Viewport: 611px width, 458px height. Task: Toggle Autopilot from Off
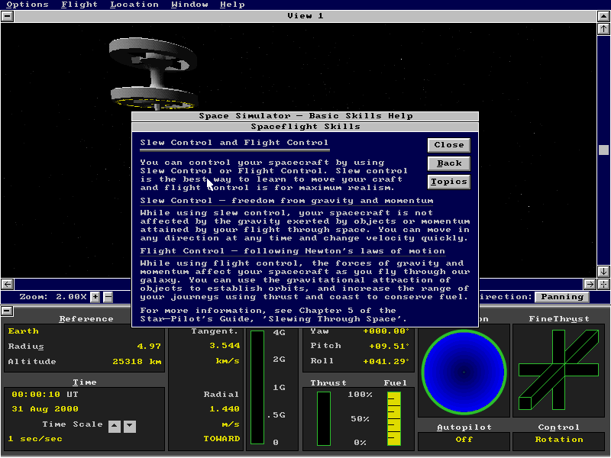click(x=463, y=440)
